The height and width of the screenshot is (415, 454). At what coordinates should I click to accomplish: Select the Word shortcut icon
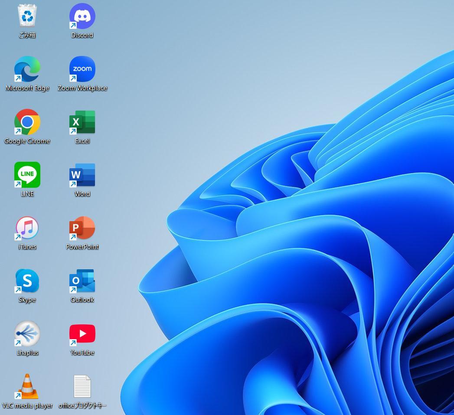pyautogui.click(x=82, y=175)
